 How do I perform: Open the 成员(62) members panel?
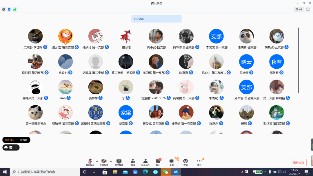point(145,162)
